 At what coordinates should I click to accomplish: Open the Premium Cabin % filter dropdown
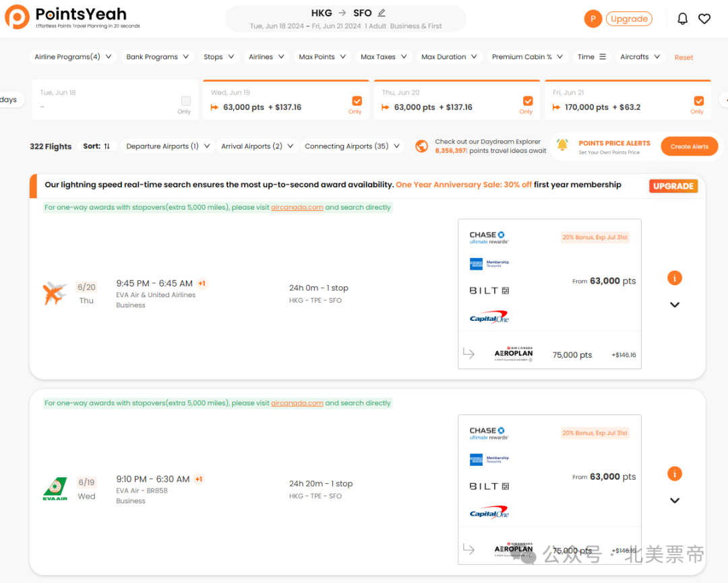click(527, 57)
